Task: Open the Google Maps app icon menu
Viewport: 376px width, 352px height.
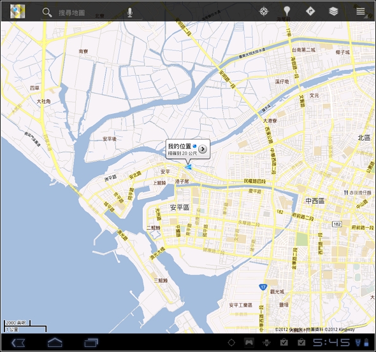Action: coord(17,11)
